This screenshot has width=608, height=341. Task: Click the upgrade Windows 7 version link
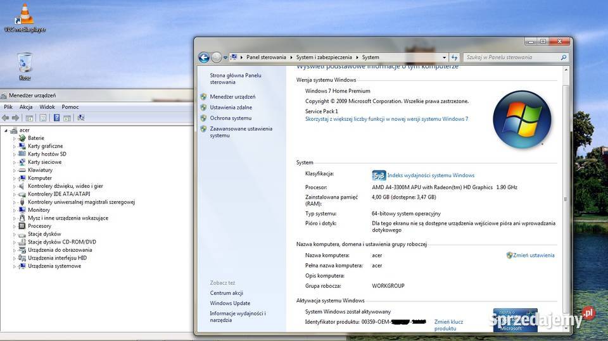386,119
